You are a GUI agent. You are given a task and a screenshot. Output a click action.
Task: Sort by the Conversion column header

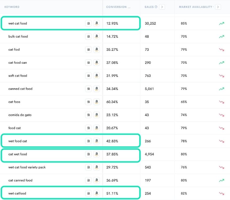click(118, 7)
